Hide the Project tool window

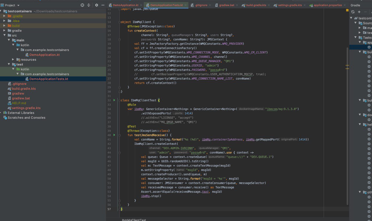[x=103, y=5]
